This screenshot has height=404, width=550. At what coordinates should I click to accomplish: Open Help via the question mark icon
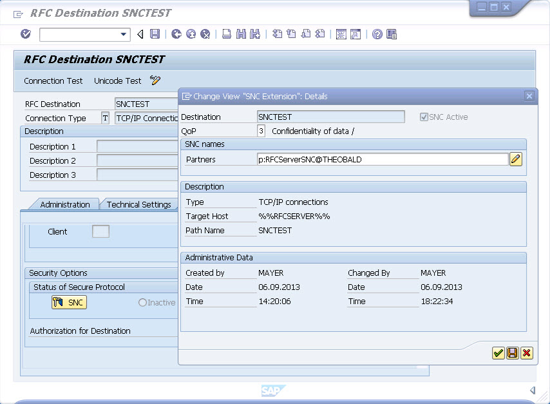tap(377, 34)
